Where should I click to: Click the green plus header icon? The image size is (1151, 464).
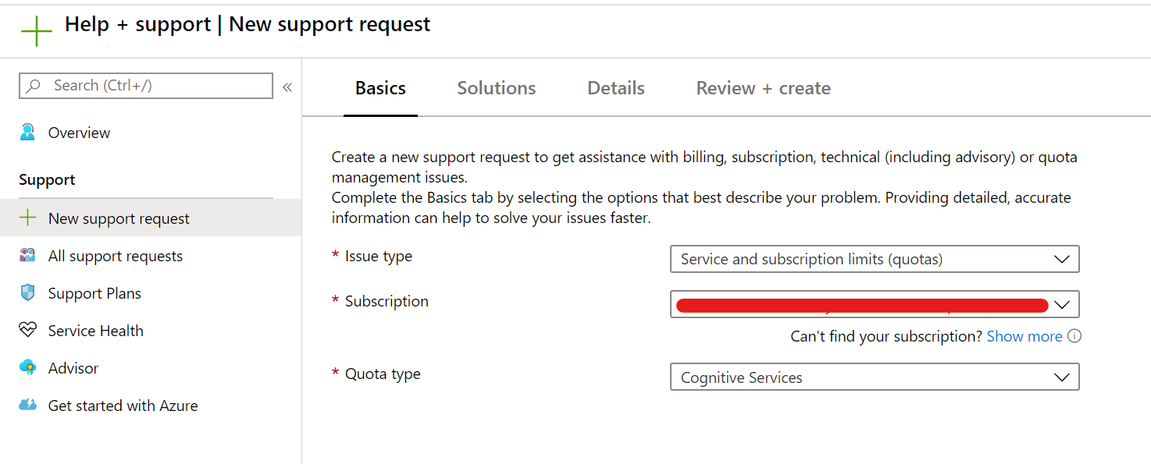(36, 31)
